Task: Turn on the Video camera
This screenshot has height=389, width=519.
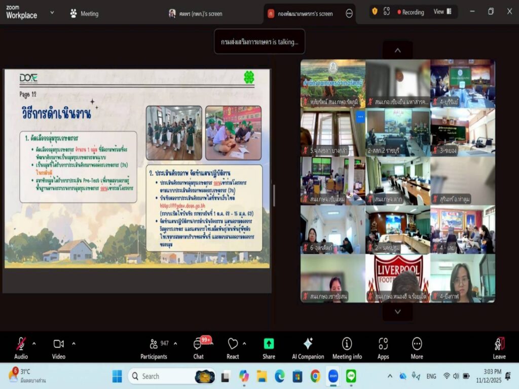Action: pos(59,344)
